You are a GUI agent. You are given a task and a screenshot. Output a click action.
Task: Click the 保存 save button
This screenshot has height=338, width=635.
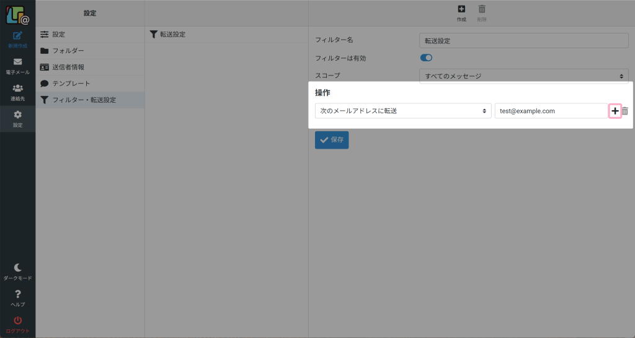click(x=332, y=140)
